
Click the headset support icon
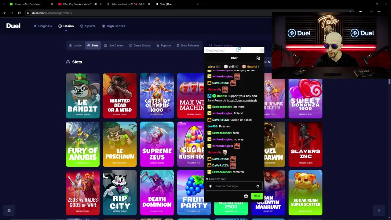tap(379, 211)
